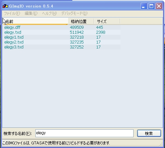Select the elegy1.txd file entry
This screenshot has width=165, height=148.
pos(14,37)
